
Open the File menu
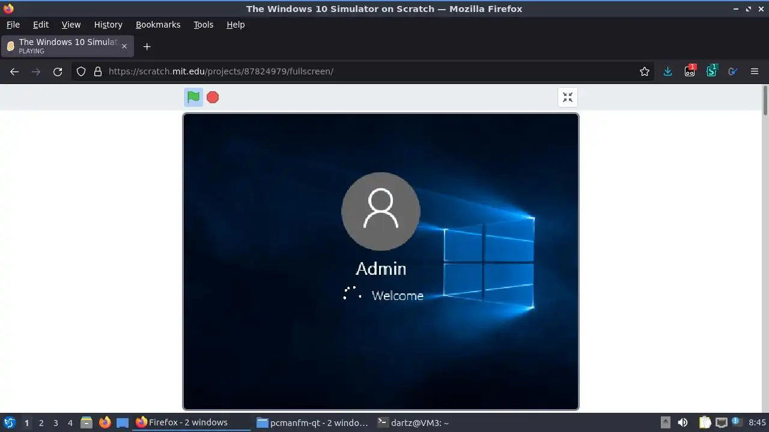[13, 25]
